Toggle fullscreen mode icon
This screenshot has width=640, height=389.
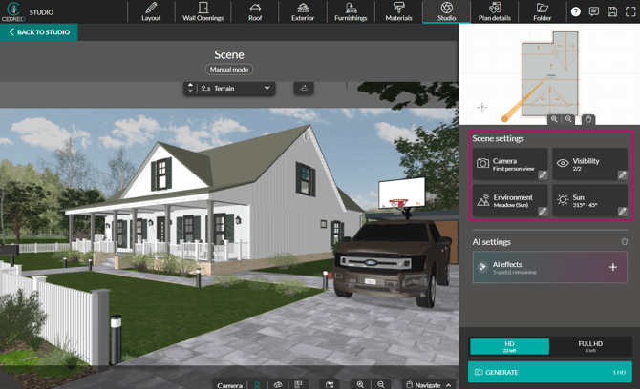[x=630, y=11]
